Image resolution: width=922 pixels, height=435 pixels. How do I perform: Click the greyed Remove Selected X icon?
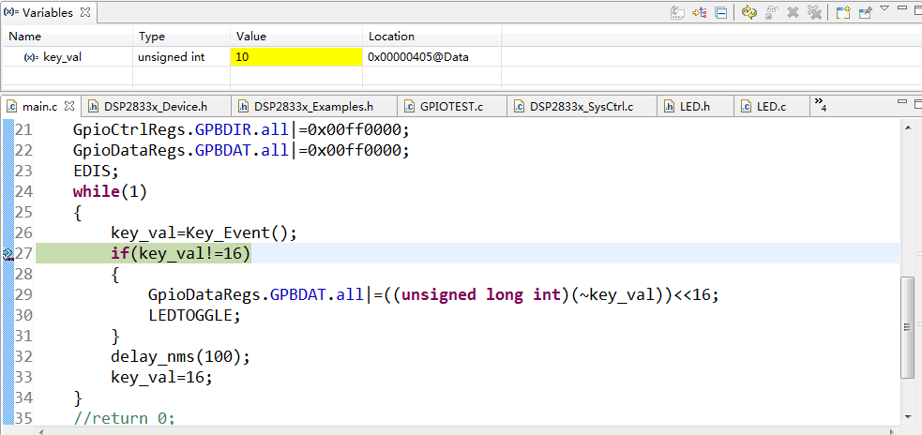[793, 12]
